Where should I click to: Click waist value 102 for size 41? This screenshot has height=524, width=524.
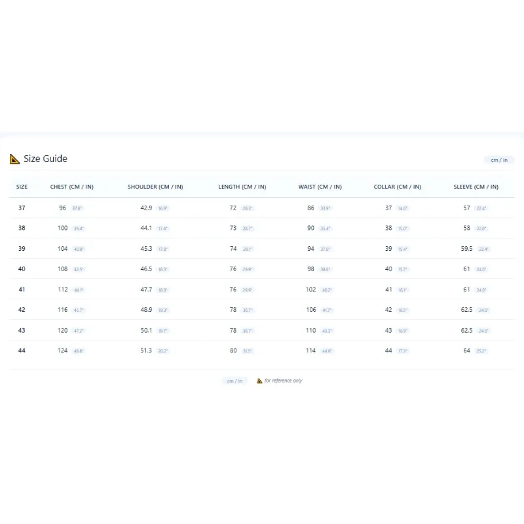pos(310,290)
